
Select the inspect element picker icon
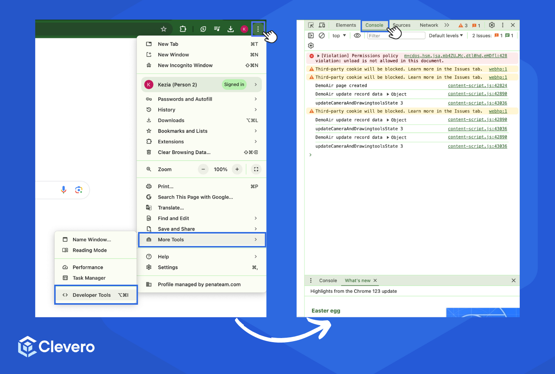pos(311,25)
